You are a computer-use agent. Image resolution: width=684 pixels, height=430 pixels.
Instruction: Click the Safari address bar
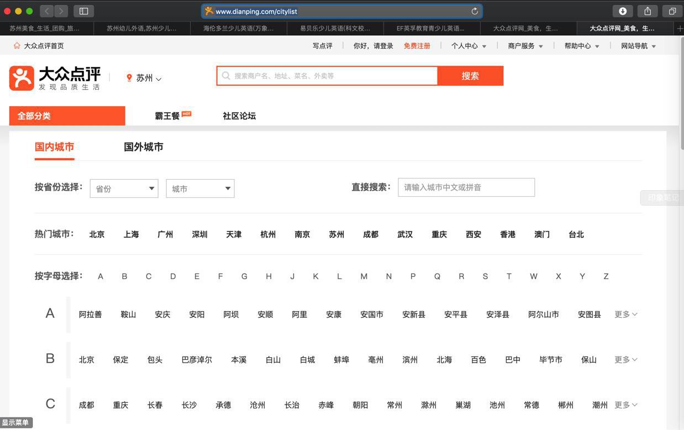pos(342,11)
